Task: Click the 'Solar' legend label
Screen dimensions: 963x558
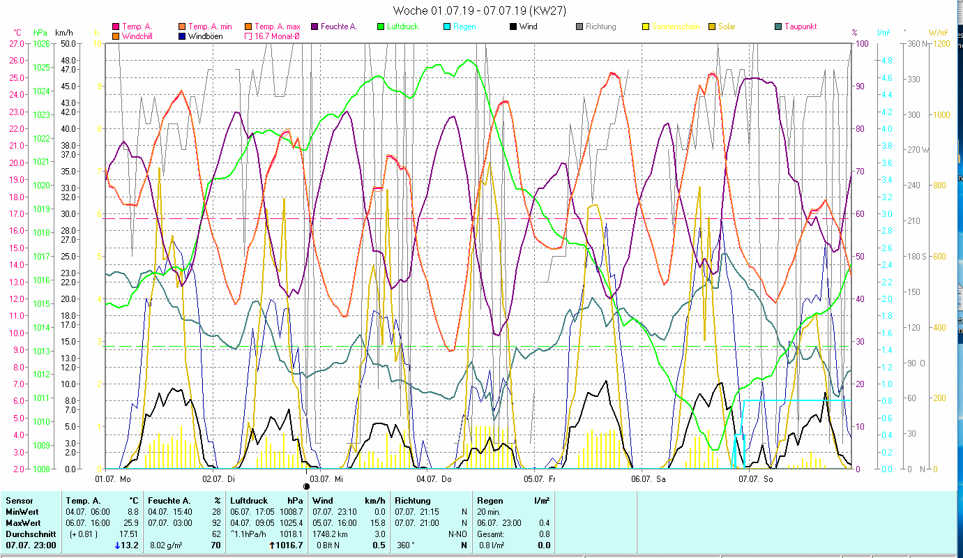Action: coord(727,27)
